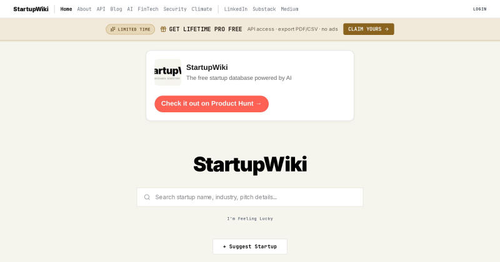The height and width of the screenshot is (262, 500).
Task: Open the FinTech category
Action: 148,9
